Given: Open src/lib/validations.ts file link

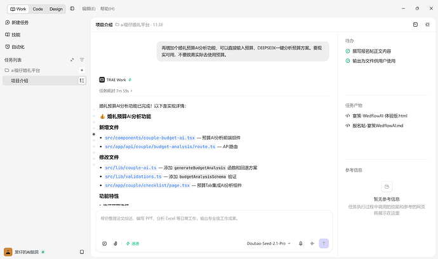Looking at the screenshot, I should pyautogui.click(x=133, y=176).
